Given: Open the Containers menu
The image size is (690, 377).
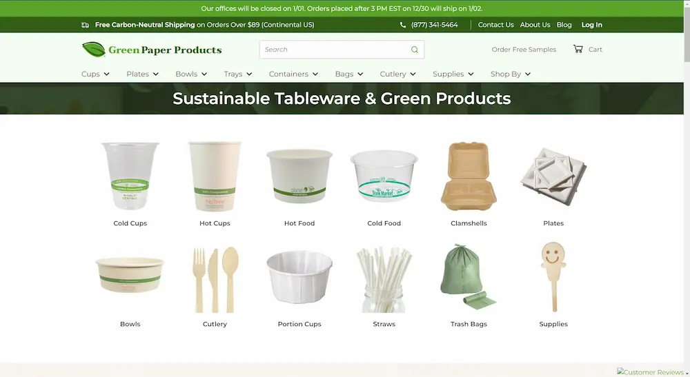Looking at the screenshot, I should (x=288, y=74).
